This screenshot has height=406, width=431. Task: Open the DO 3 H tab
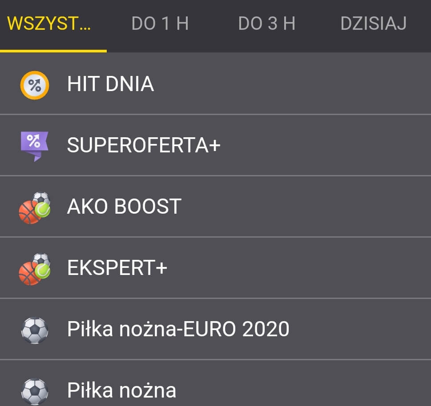(267, 24)
